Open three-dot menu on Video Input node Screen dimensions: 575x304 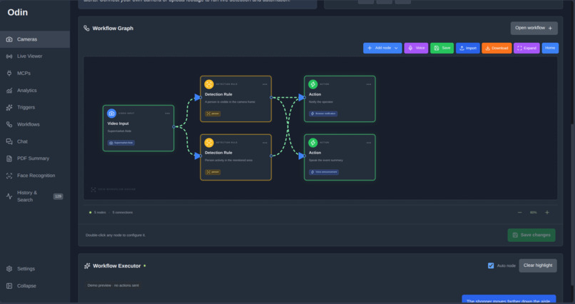(167, 113)
